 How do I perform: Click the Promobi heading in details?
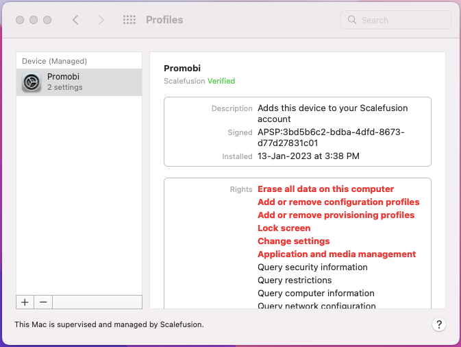182,69
